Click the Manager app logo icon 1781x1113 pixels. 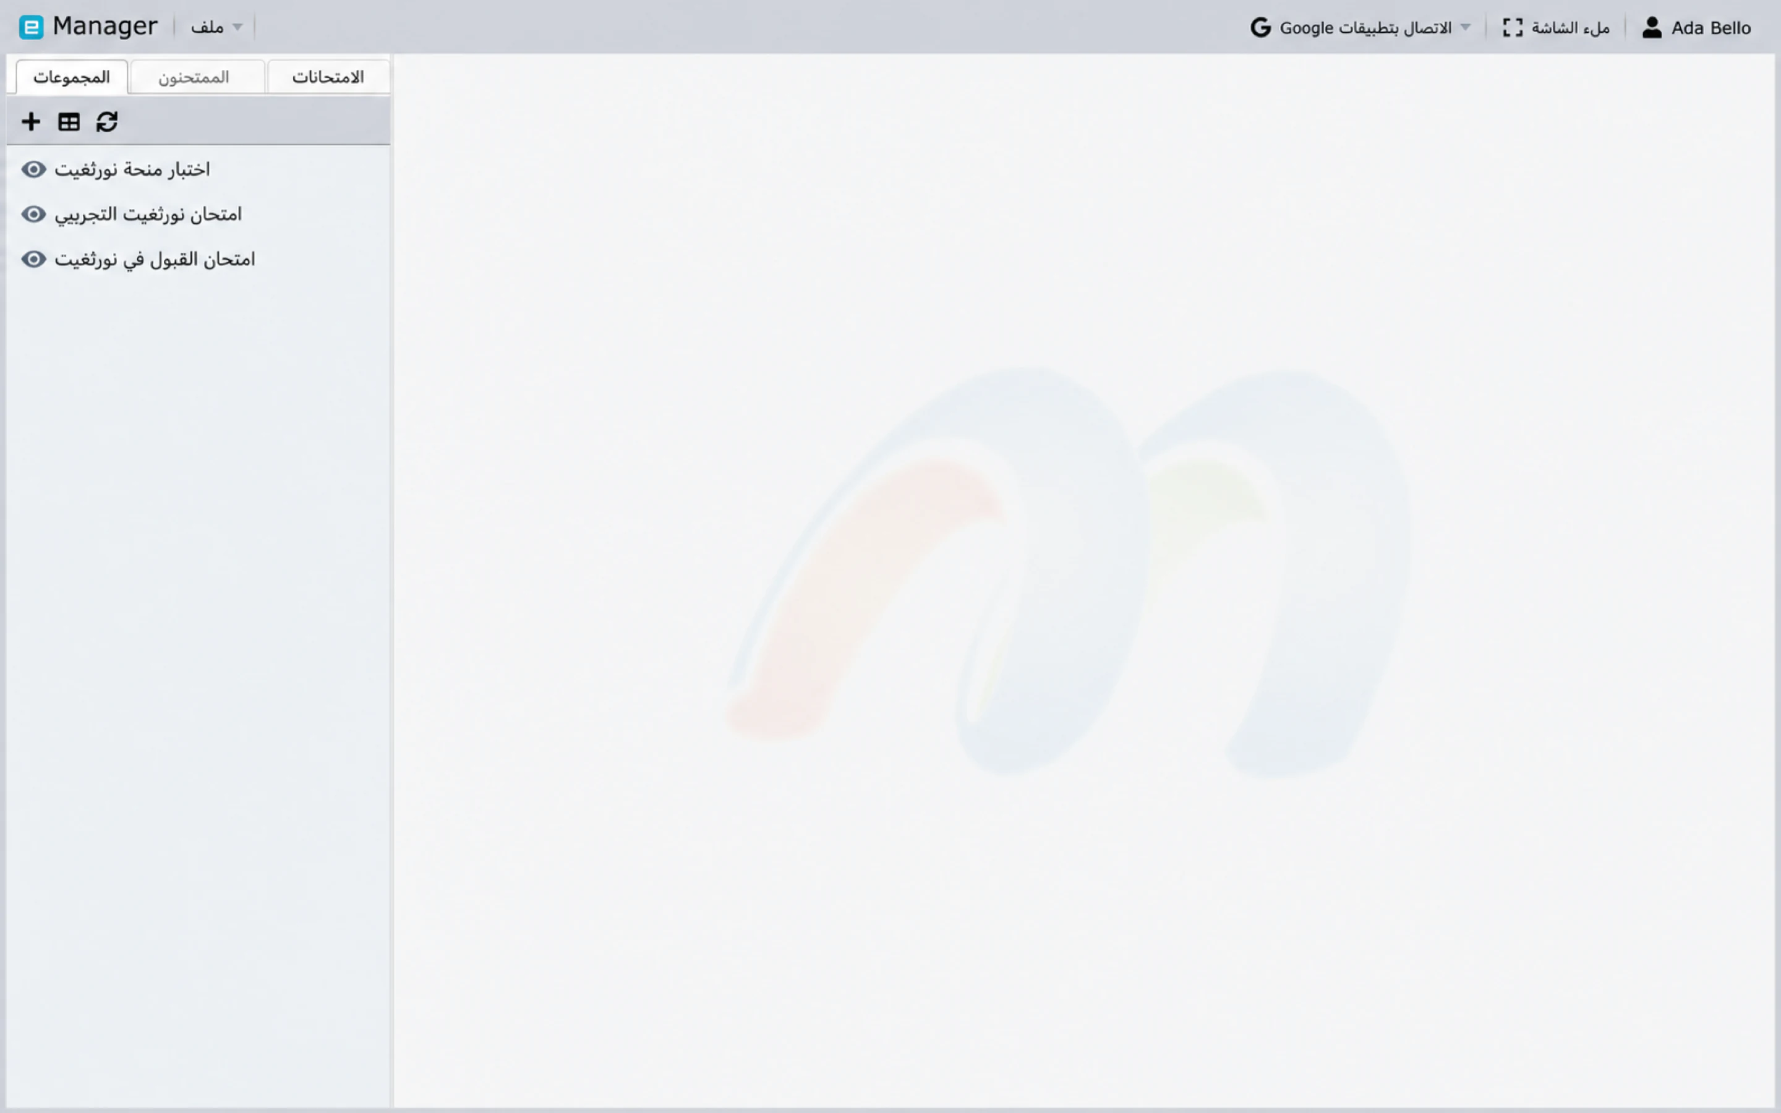(x=31, y=27)
